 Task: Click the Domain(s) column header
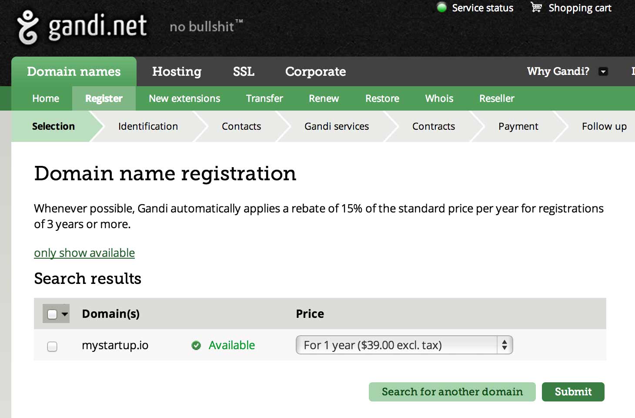coord(111,314)
